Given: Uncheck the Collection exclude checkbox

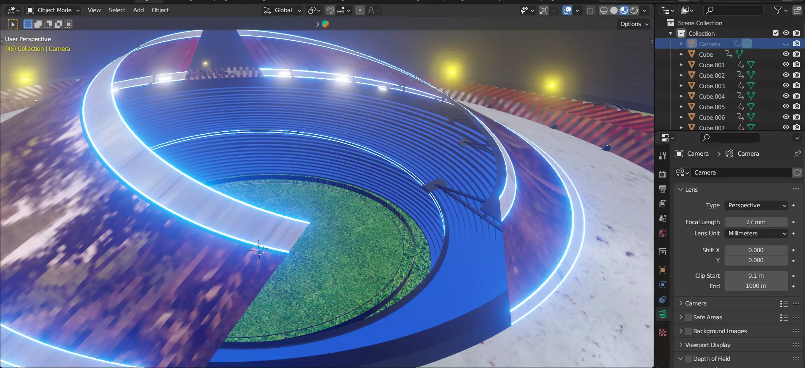Looking at the screenshot, I should 776,33.
